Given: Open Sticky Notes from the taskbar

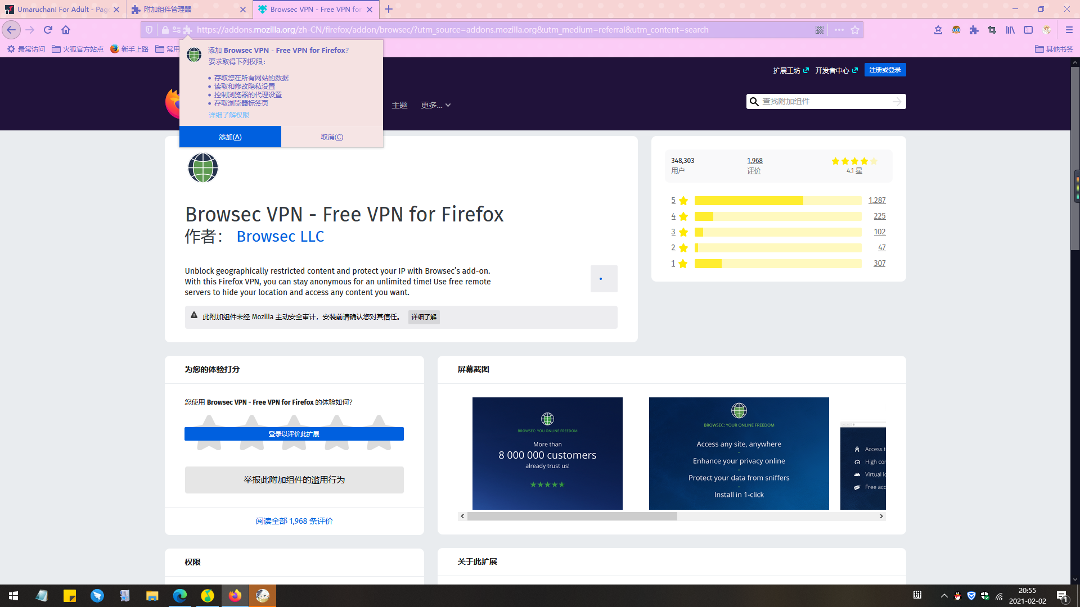Looking at the screenshot, I should pyautogui.click(x=70, y=596).
